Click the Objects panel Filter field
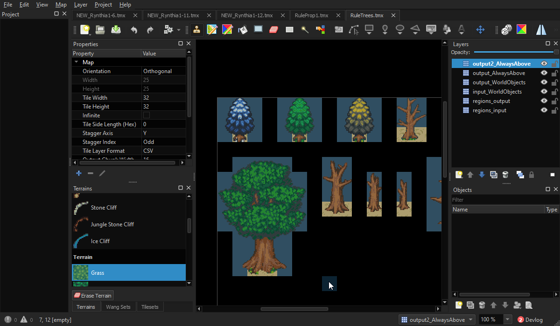 coord(504,200)
